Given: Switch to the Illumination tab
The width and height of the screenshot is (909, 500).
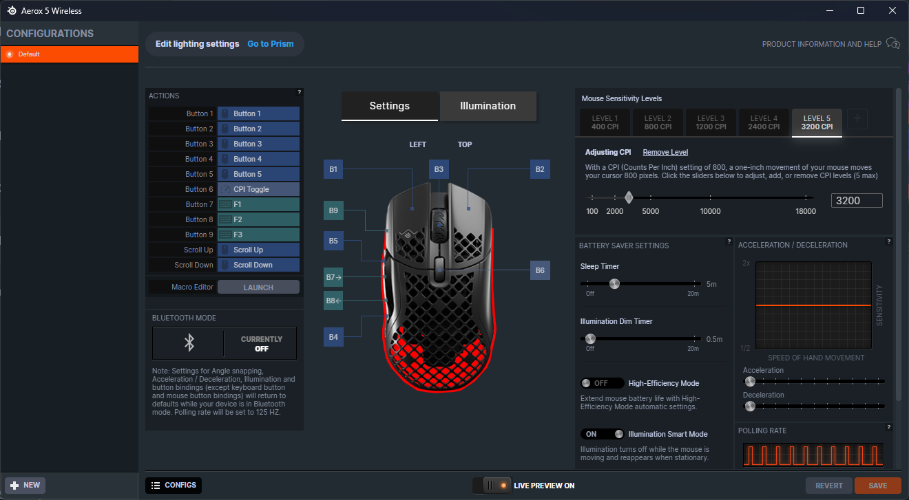Looking at the screenshot, I should coord(488,106).
